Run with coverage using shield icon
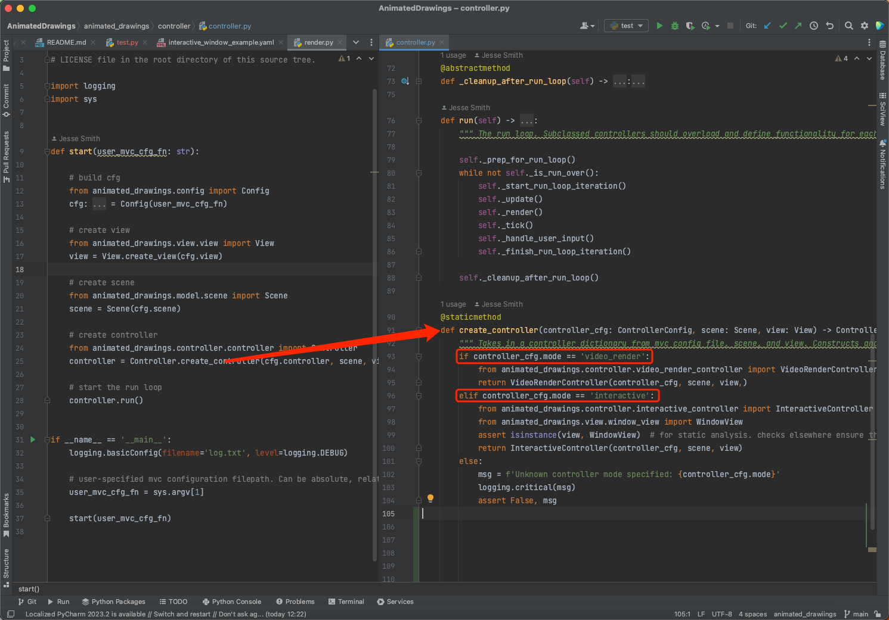Viewport: 889px width, 620px height. tap(690, 26)
